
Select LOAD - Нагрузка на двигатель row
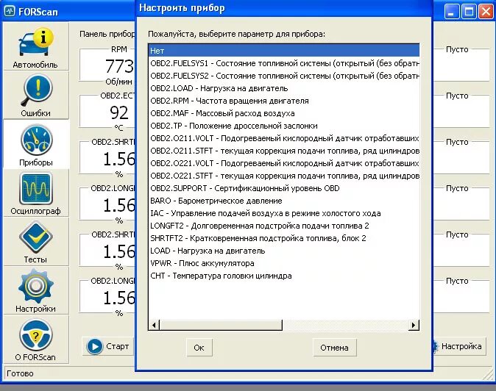pyautogui.click(x=284, y=251)
